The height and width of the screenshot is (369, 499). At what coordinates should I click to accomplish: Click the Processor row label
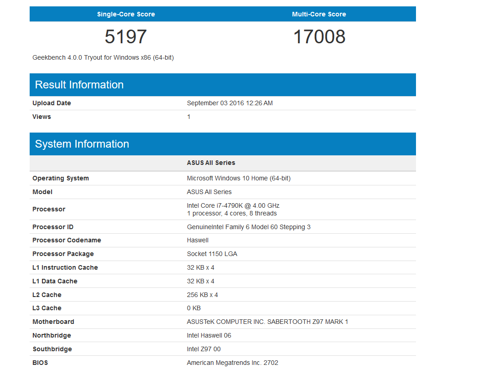[49, 209]
